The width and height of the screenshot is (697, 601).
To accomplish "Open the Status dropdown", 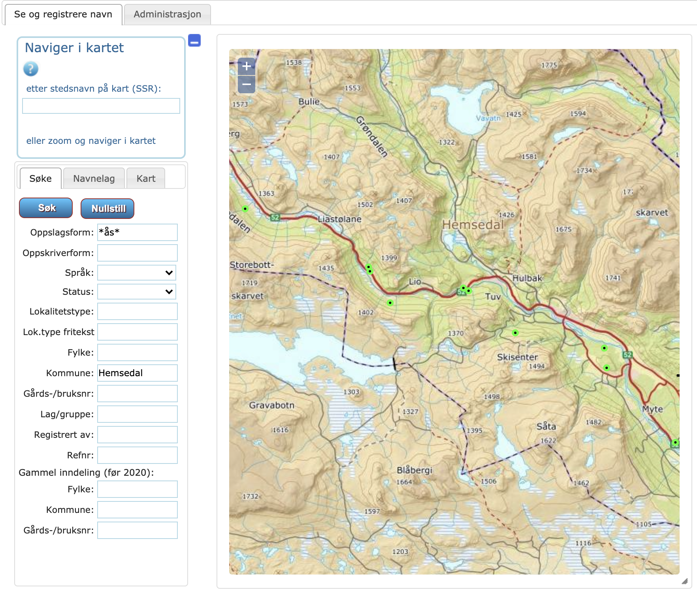I will pos(137,292).
